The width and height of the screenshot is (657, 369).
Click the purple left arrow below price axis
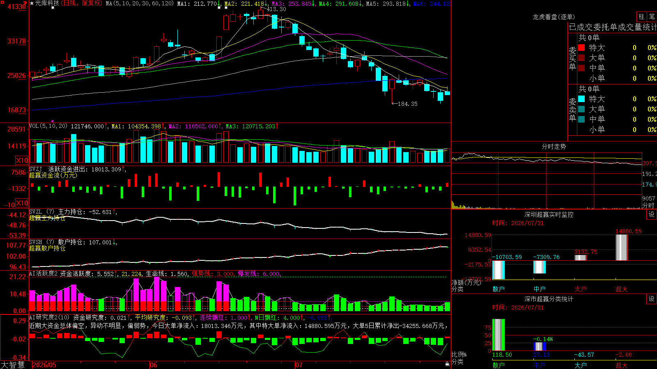point(52,121)
